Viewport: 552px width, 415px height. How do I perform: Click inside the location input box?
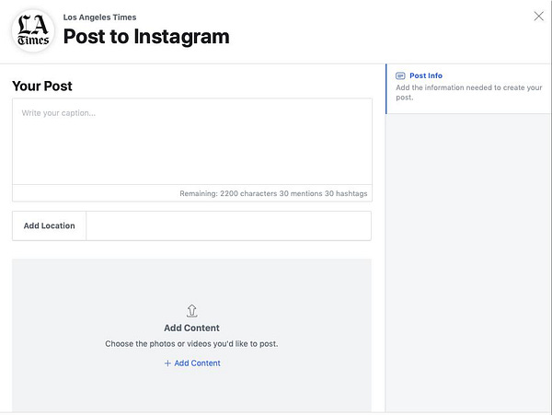click(x=228, y=226)
